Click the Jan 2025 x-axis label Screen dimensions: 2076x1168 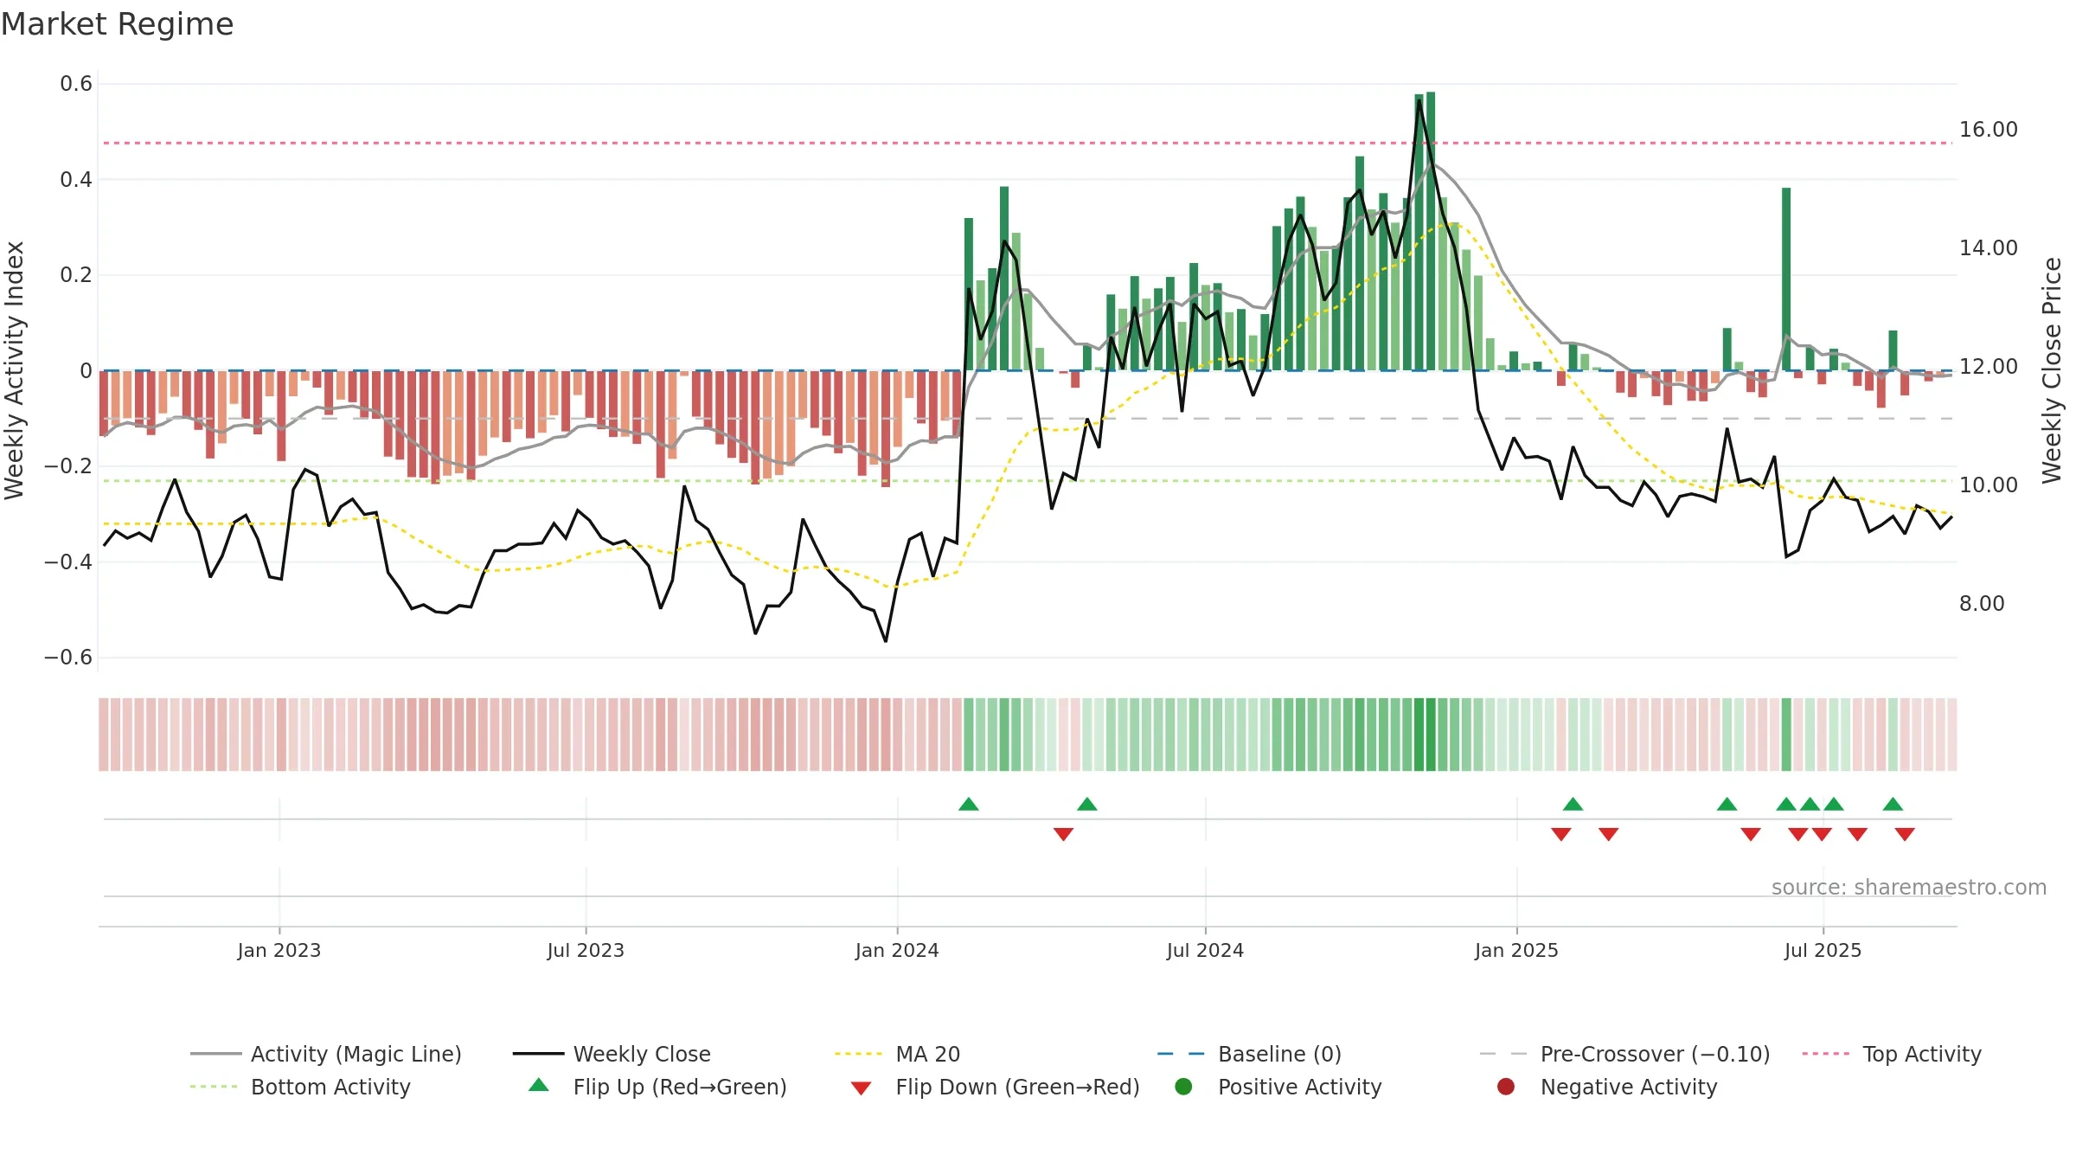pos(1516,951)
